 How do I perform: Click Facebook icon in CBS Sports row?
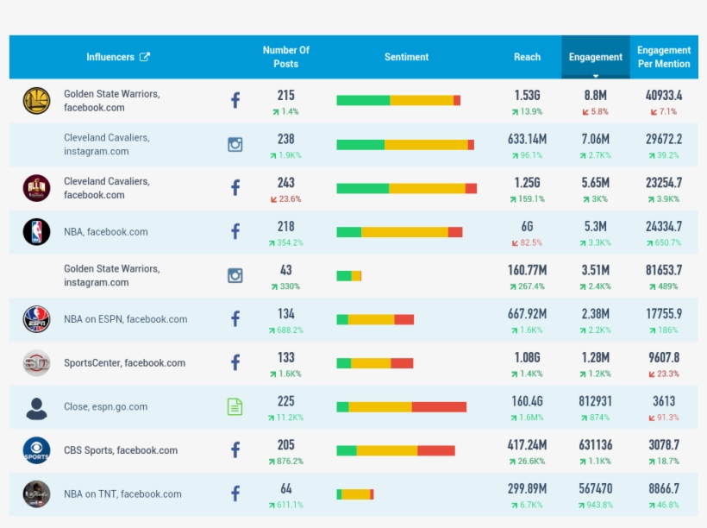(x=235, y=450)
